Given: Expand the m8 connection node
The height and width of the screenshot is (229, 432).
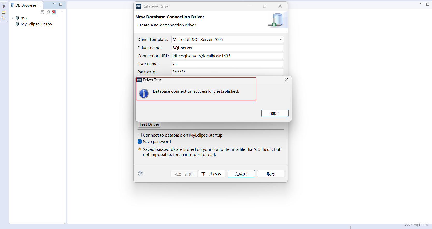Looking at the screenshot, I should pyautogui.click(x=12, y=18).
